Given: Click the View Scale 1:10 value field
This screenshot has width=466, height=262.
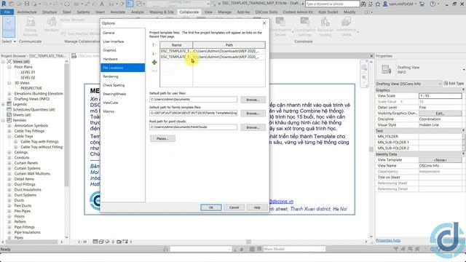Looking at the screenshot, I should click(x=440, y=95).
